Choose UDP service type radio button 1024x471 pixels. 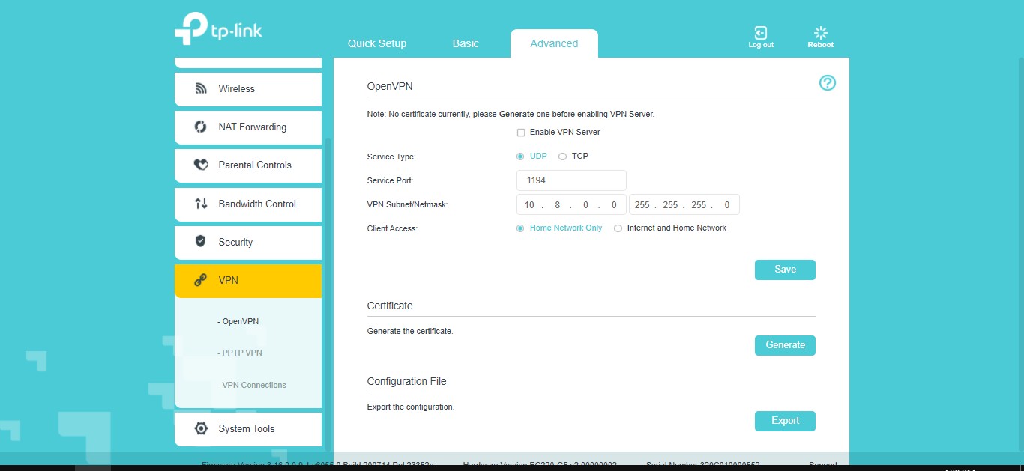pyautogui.click(x=520, y=157)
